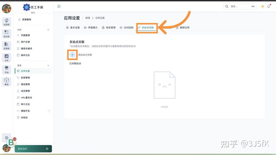
Task: Collapse the 管理 section chevron
Action: click(48, 65)
